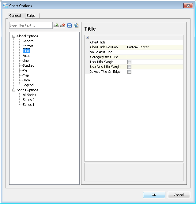Switch to the Script tab
This screenshot has width=196, height=204.
[31, 16]
